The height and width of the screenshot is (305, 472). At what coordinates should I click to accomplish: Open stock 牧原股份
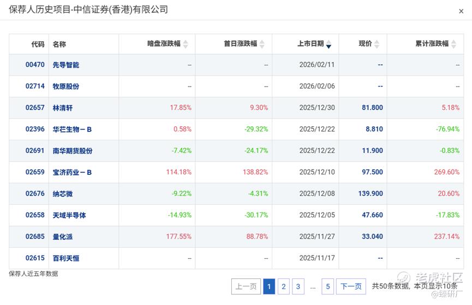tap(66, 86)
